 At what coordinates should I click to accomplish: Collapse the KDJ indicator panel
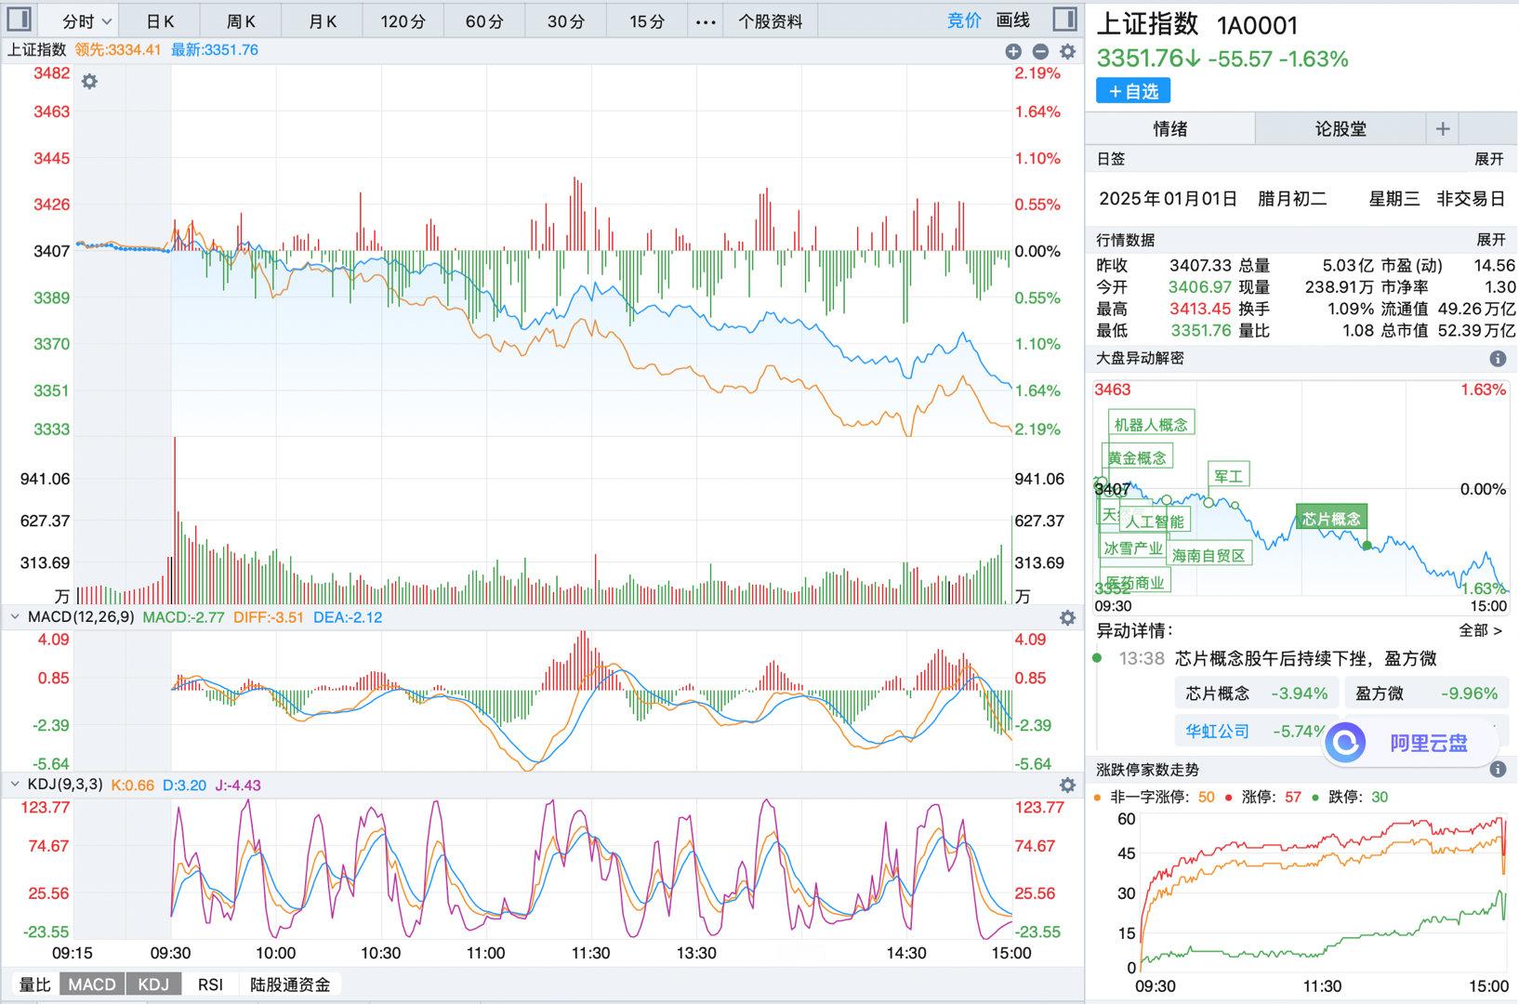tap(15, 785)
